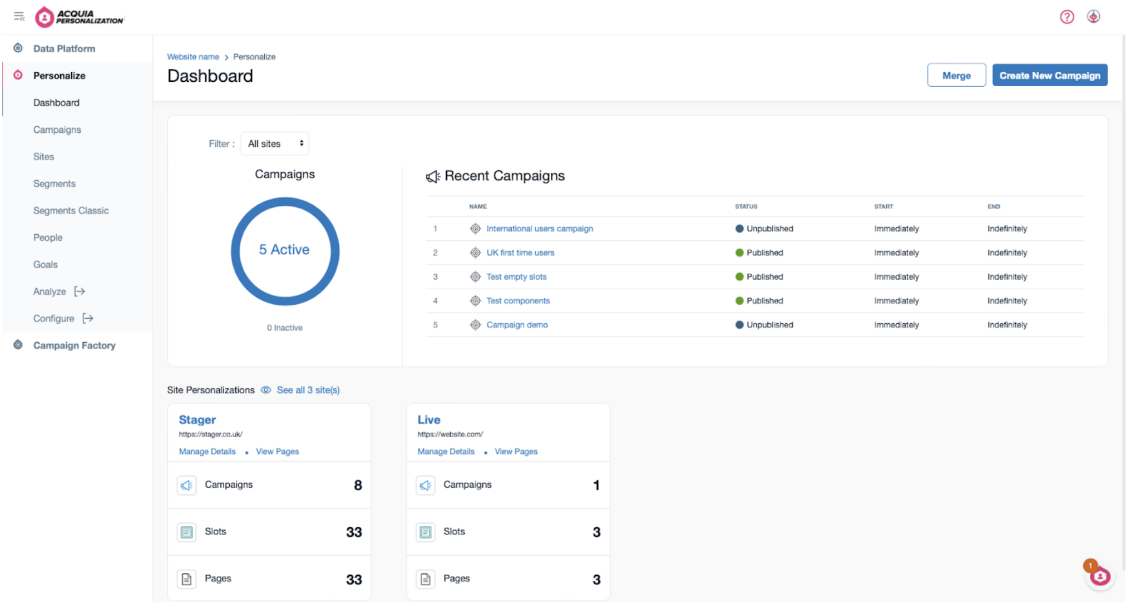This screenshot has width=1126, height=603.
Task: Open the hamburger menu top left
Action: (19, 15)
